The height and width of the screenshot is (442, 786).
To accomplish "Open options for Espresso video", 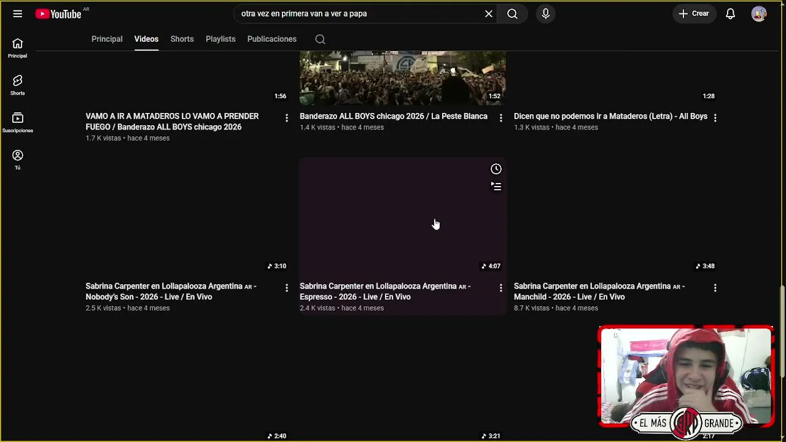I will click(500, 287).
